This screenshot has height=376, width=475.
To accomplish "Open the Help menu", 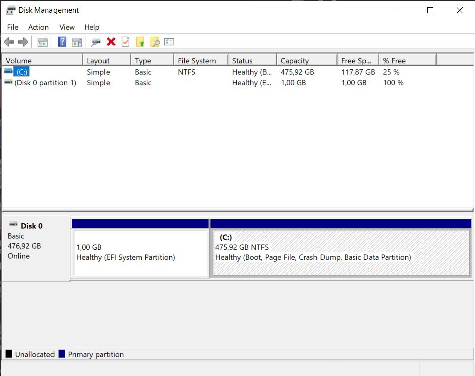I will click(92, 27).
